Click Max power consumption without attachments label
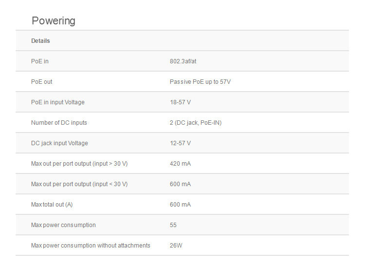This screenshot has width=365, height=268. click(x=91, y=246)
